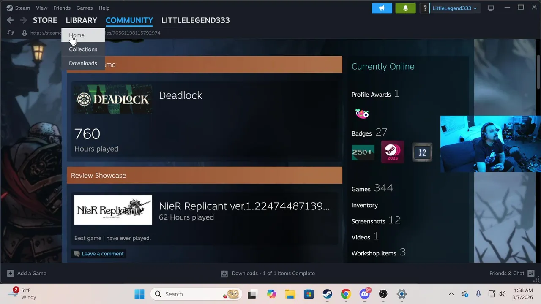The image size is (541, 304).
Task: Go back with the left arrow
Action: click(x=10, y=20)
